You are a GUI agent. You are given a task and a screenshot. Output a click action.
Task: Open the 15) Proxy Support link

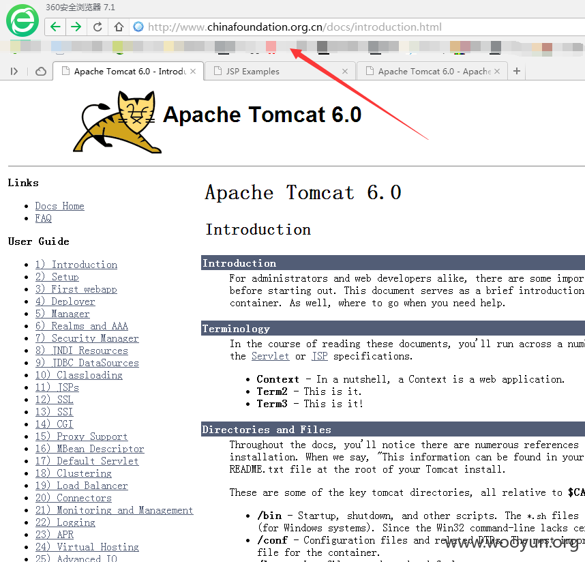(81, 437)
